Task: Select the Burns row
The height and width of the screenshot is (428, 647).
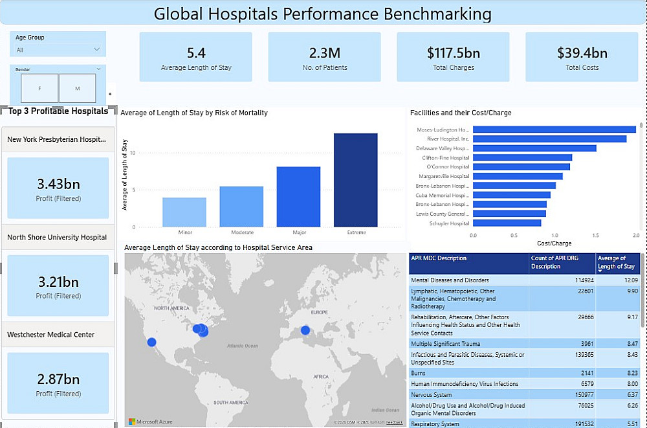Action: pos(525,373)
